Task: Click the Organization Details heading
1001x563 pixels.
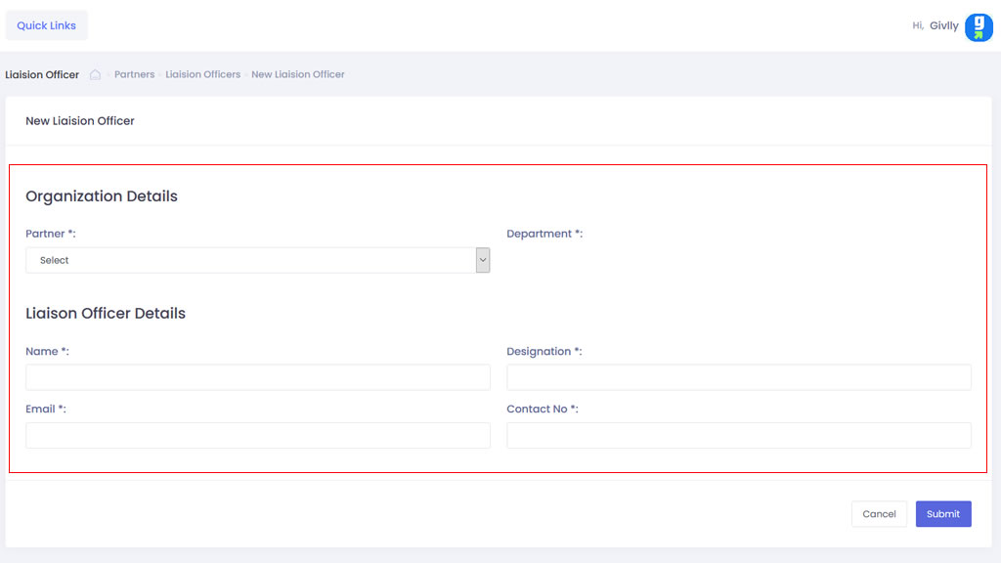Action: point(102,196)
